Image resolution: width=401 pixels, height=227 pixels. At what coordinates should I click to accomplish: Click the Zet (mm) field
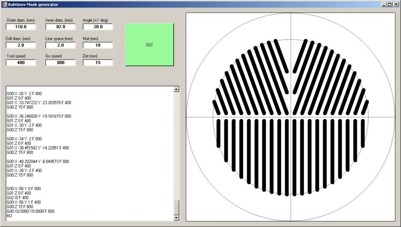[x=98, y=63]
